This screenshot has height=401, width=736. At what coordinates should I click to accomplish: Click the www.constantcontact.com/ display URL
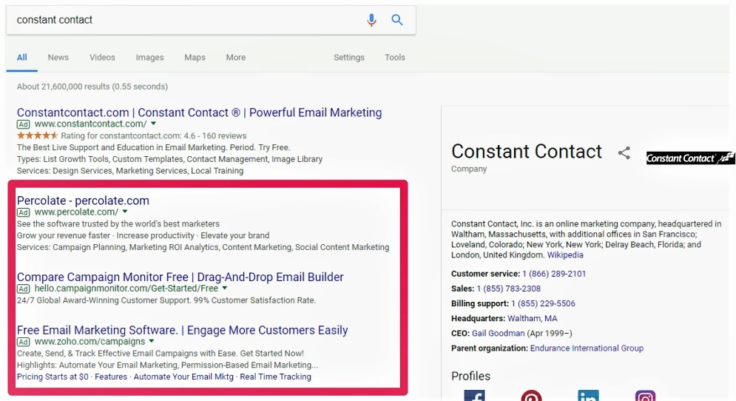tap(90, 124)
